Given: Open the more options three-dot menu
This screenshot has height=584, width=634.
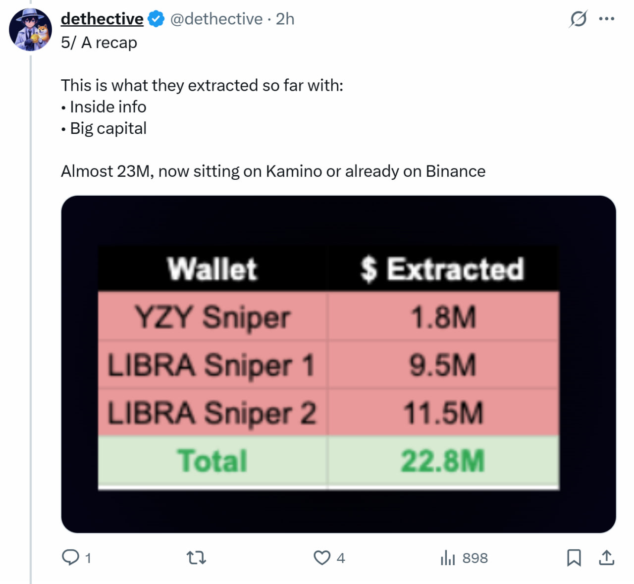Looking at the screenshot, I should (606, 18).
